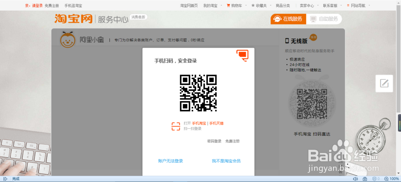The width and height of the screenshot is (401, 182).
Task: Click the shopping cart icon
Action: (x=229, y=5)
